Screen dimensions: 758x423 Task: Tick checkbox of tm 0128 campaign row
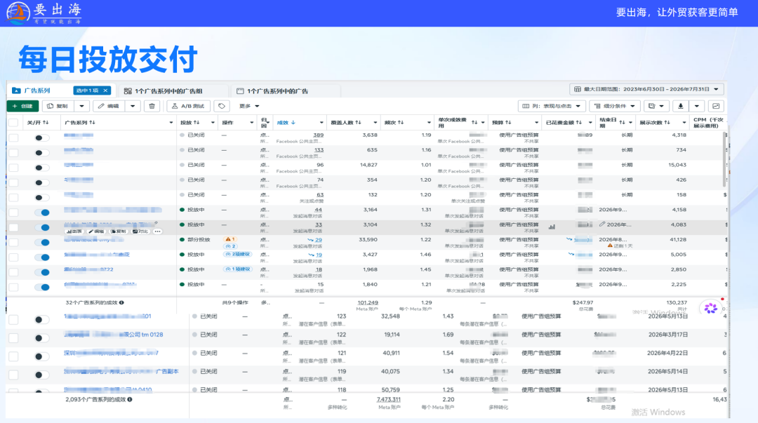[13, 338]
